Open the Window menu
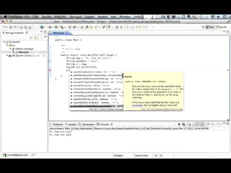Image resolution: width=231 pixels, height=173 pixels. pos(125,17)
